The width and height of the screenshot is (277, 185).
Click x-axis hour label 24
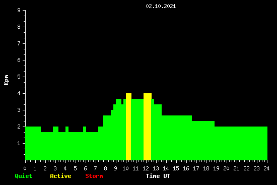coord(266,168)
